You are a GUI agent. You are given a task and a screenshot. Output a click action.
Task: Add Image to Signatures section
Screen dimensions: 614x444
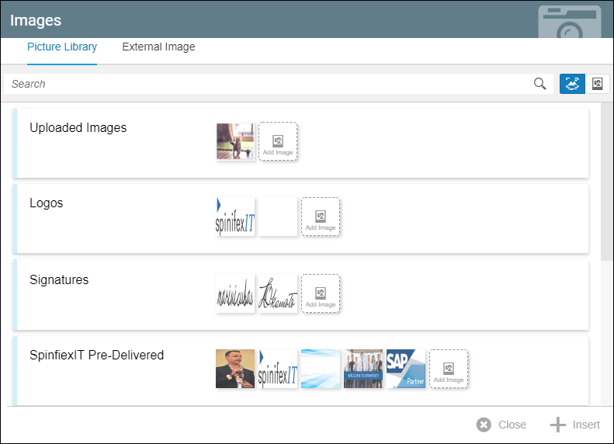pyautogui.click(x=321, y=293)
